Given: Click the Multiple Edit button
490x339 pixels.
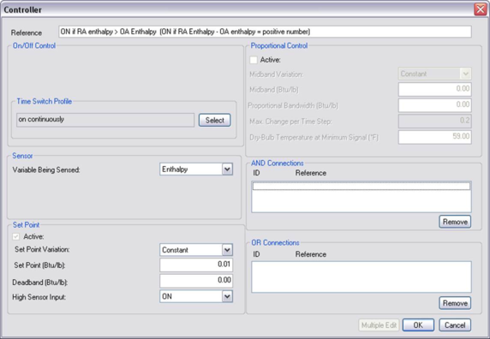Looking at the screenshot, I should (379, 325).
